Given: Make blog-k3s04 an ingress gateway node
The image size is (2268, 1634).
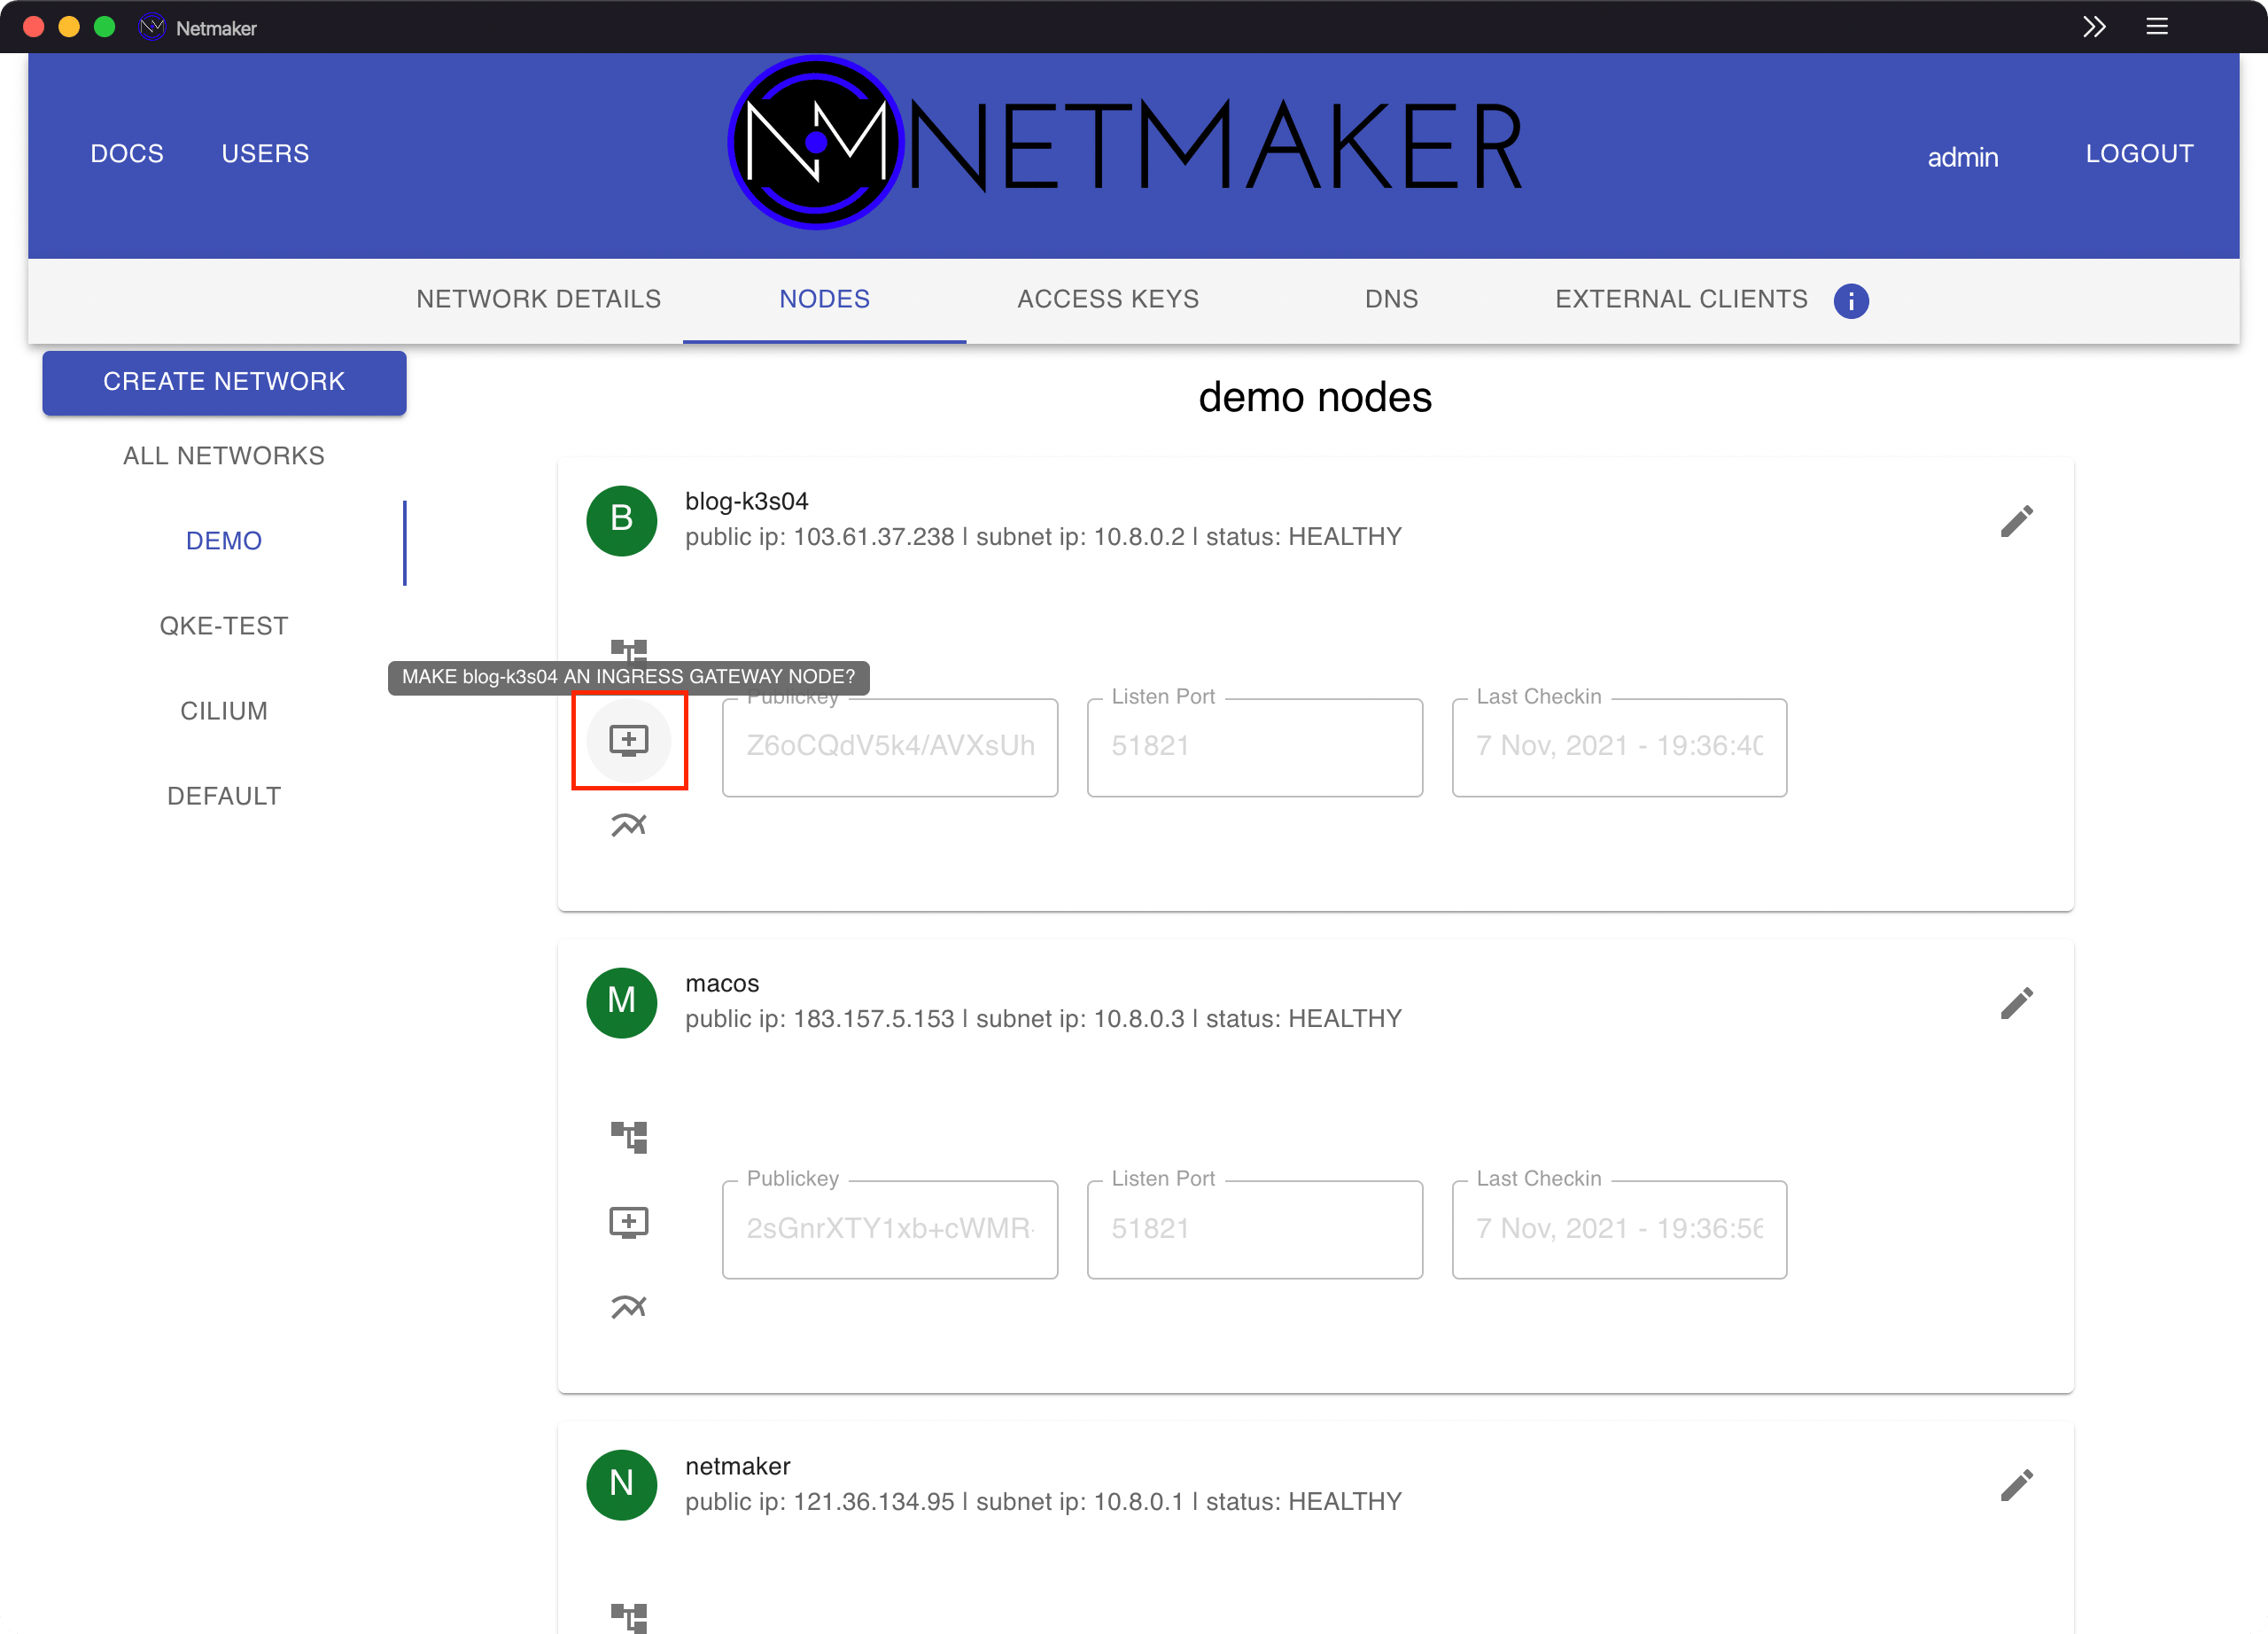Looking at the screenshot, I should tap(629, 740).
